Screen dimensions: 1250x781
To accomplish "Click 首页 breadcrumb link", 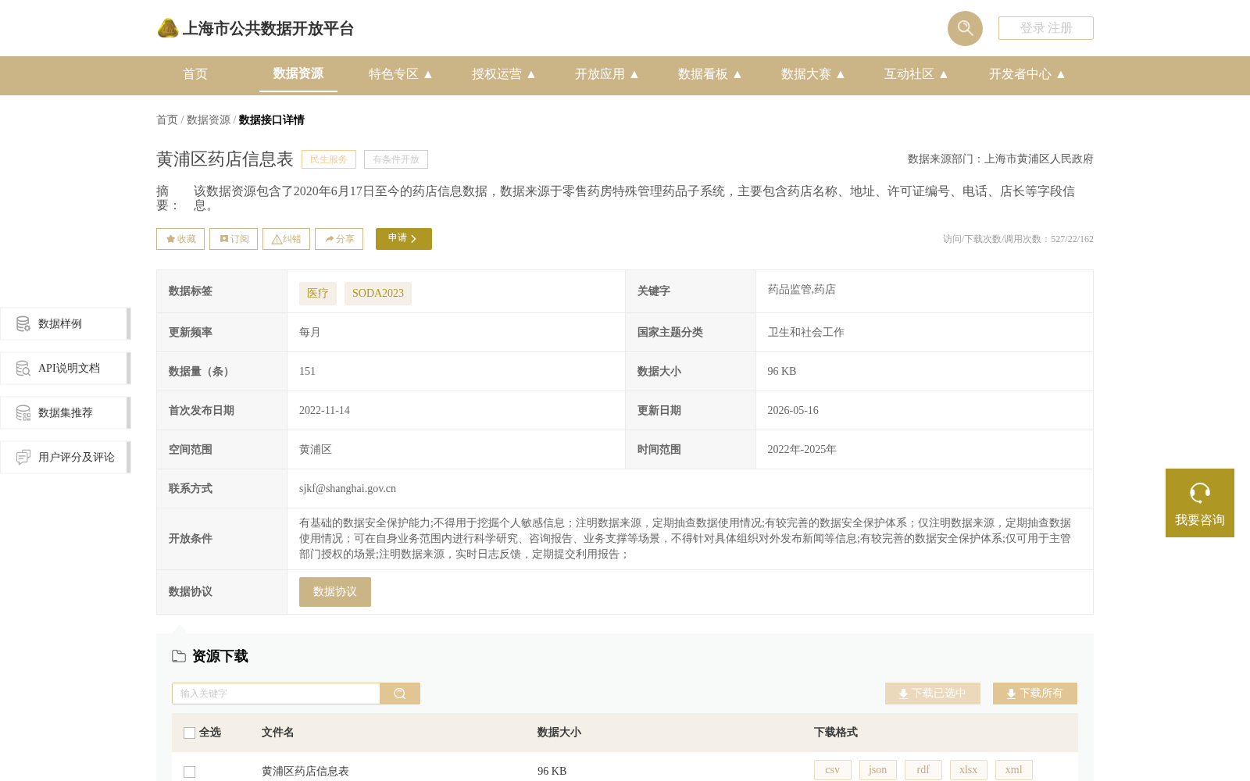I will pos(167,119).
